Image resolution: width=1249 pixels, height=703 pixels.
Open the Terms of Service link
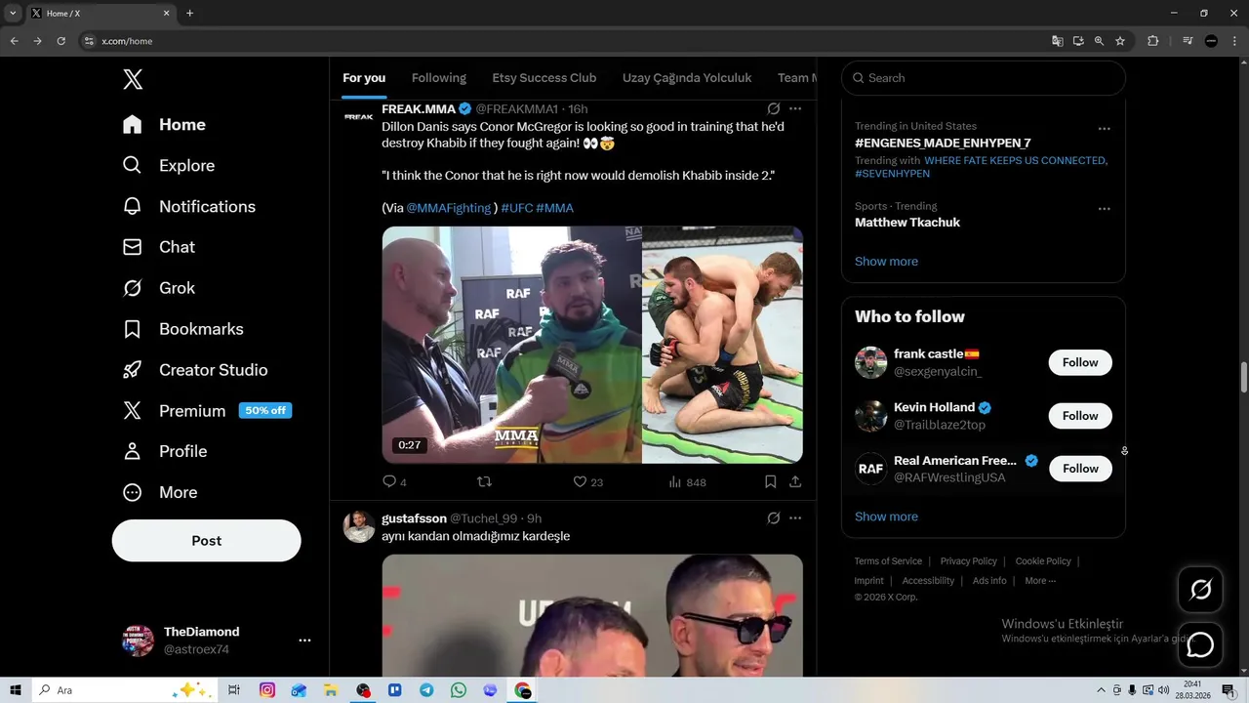[x=888, y=561]
